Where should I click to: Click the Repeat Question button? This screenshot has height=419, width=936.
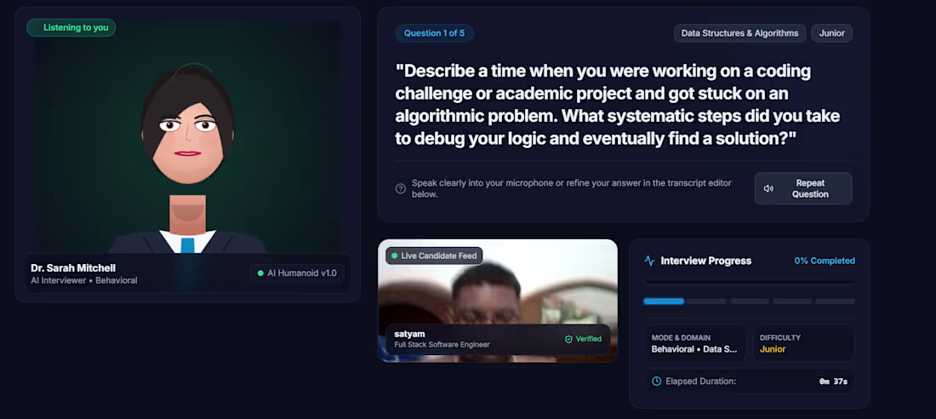point(803,188)
